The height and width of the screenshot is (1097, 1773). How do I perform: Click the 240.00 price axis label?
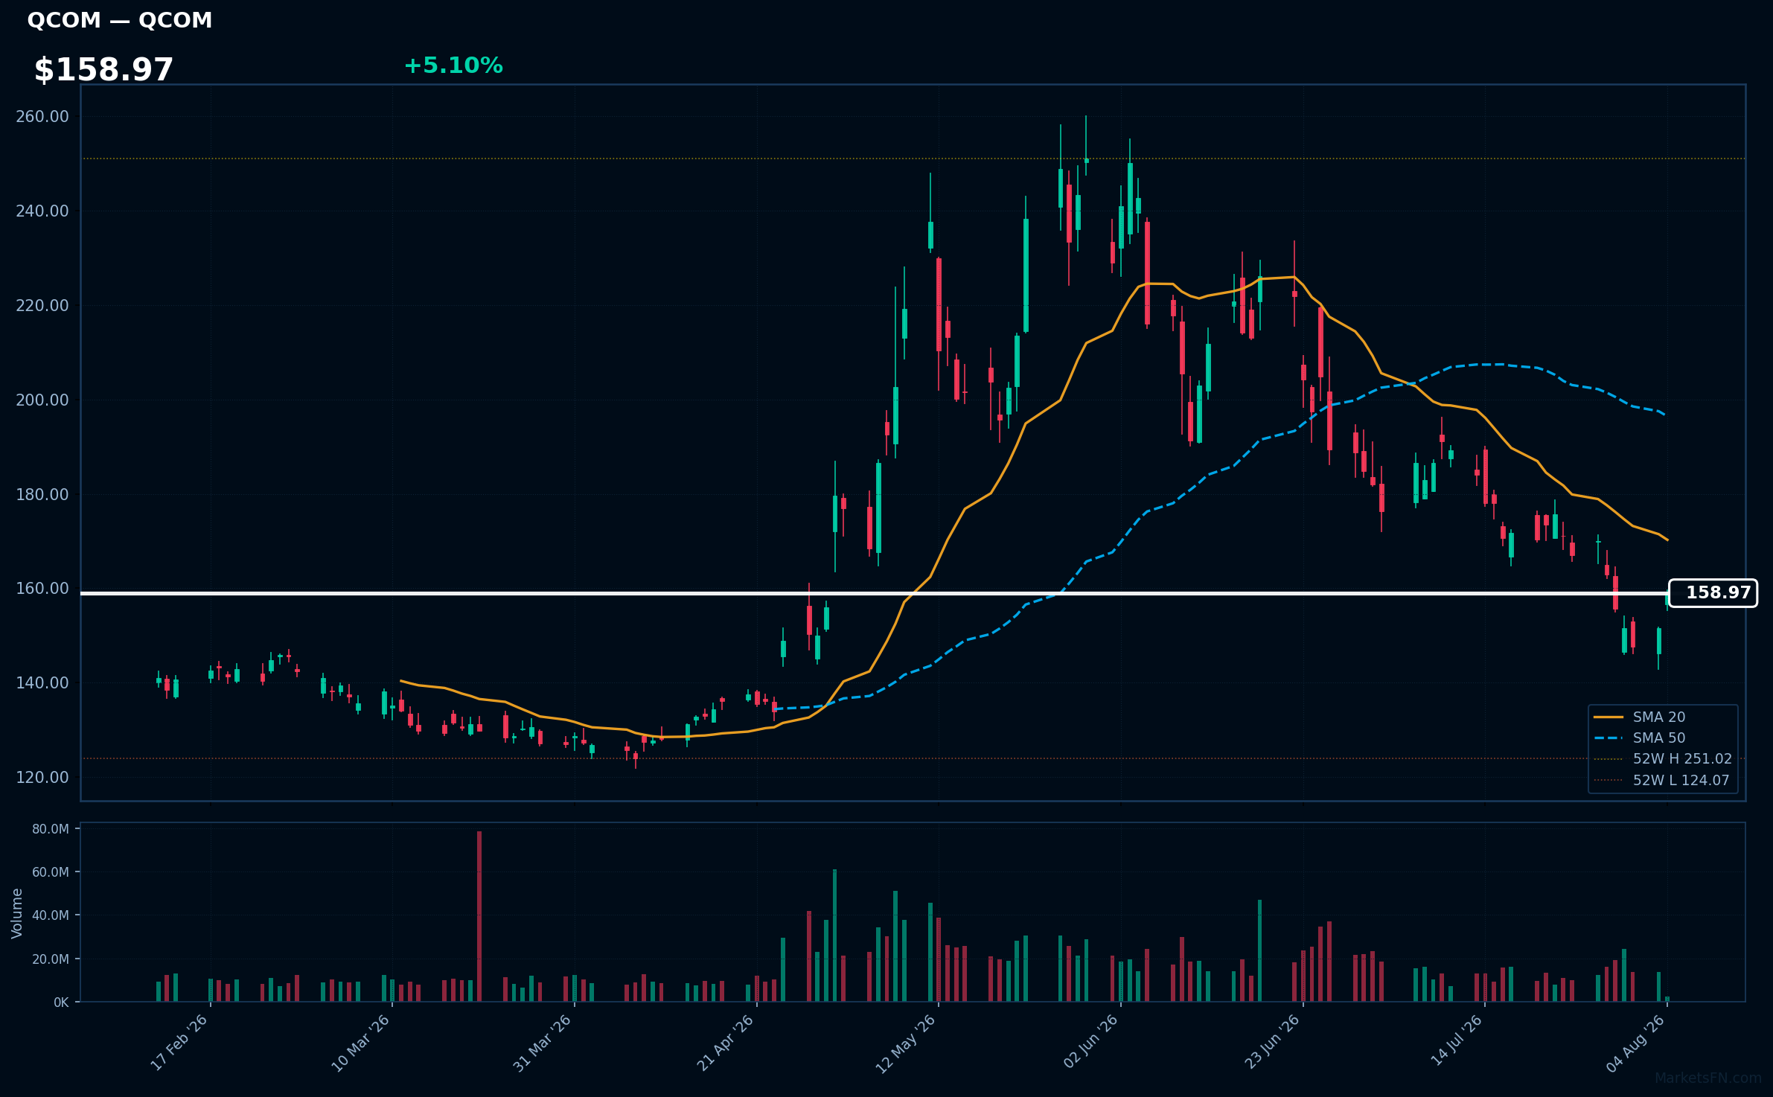coord(42,211)
